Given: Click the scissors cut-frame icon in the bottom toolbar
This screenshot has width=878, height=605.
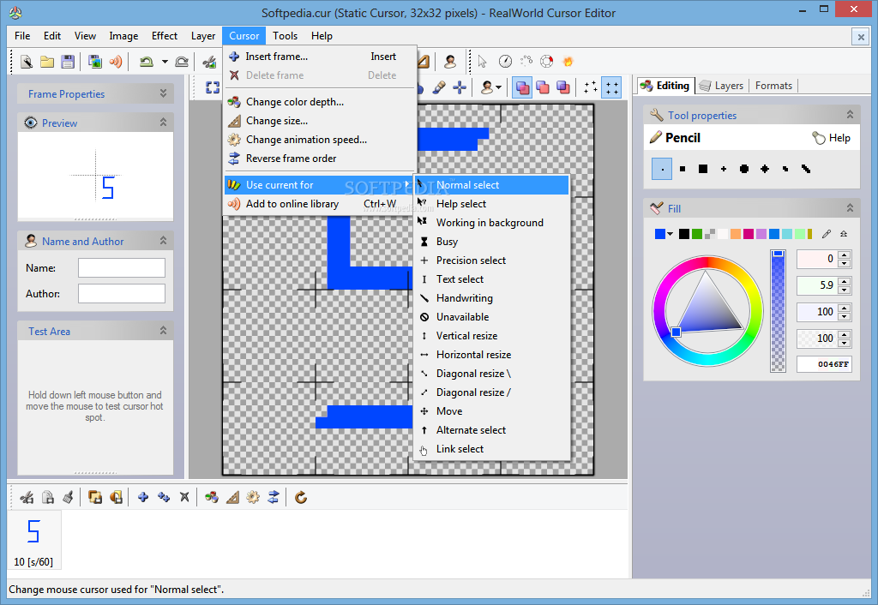Looking at the screenshot, I should 27,497.
